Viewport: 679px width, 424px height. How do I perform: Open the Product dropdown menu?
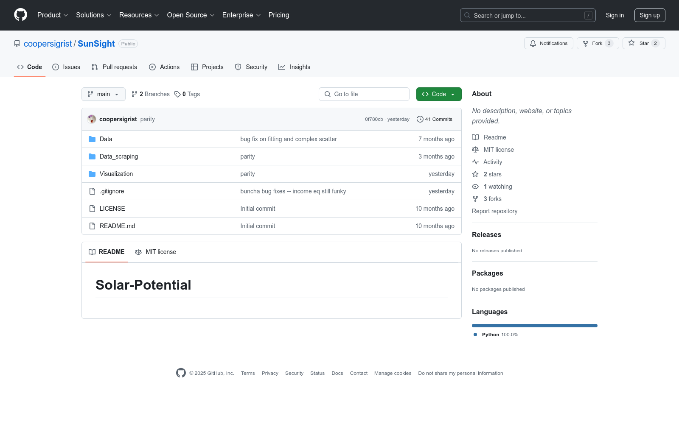[x=53, y=15]
